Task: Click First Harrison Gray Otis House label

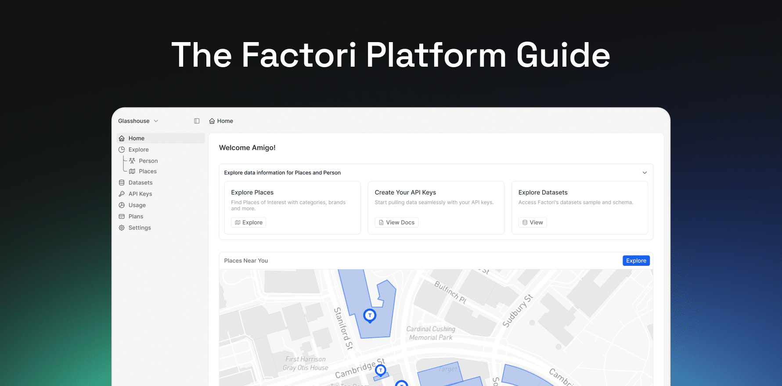Action: 306,364
